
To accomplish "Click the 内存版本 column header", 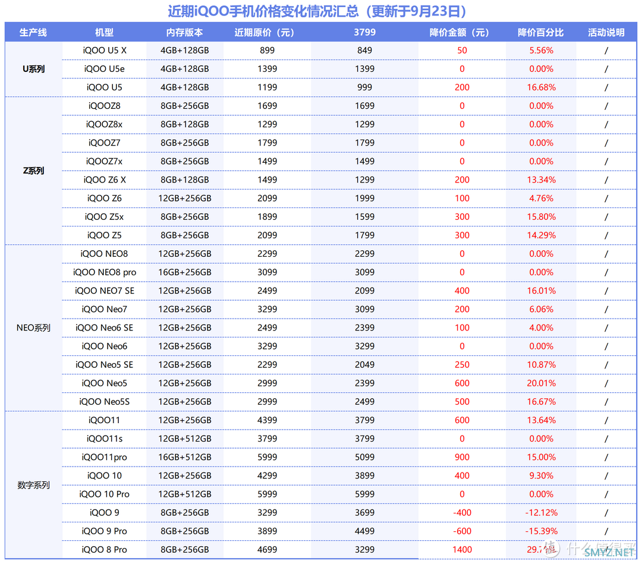I will [185, 32].
